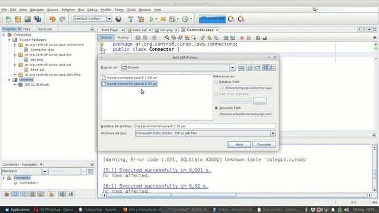The image size is (379, 213).
Task: Open the Refactor menu
Action: [68, 9]
